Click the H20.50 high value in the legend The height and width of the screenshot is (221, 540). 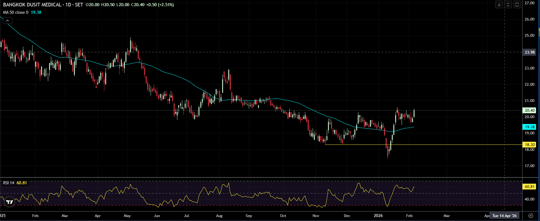(107, 5)
